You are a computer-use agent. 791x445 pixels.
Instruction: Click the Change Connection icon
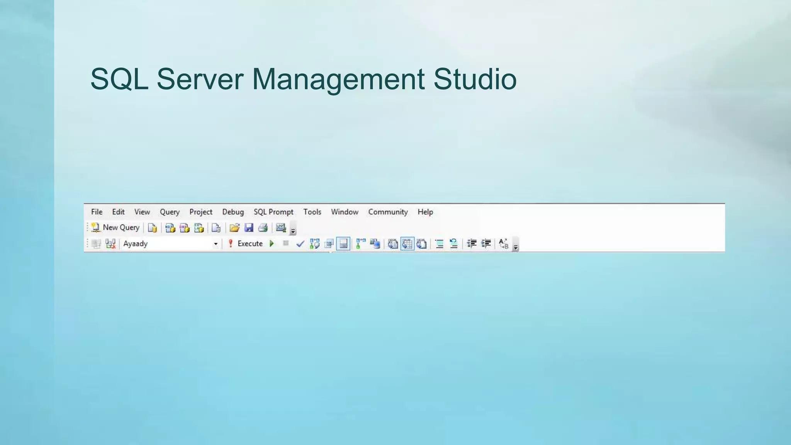pyautogui.click(x=110, y=244)
